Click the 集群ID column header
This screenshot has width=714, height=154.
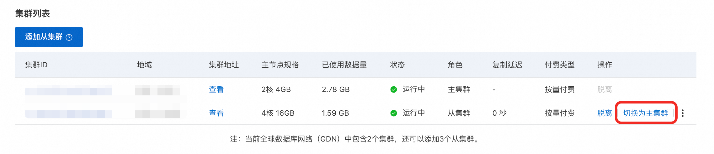tap(36, 65)
